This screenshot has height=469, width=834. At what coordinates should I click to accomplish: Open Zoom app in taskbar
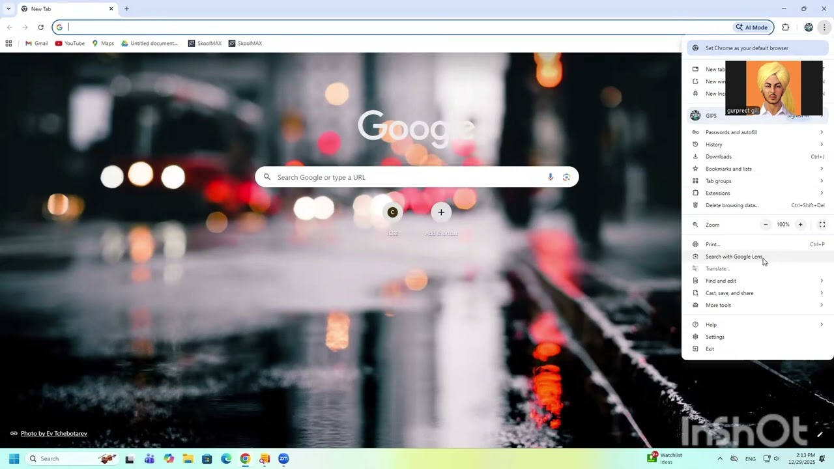[x=283, y=459]
